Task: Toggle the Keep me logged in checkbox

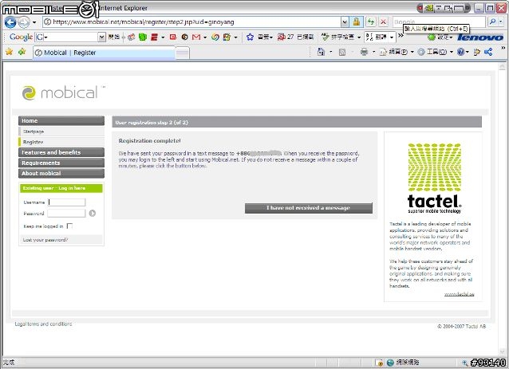Action: coord(69,226)
